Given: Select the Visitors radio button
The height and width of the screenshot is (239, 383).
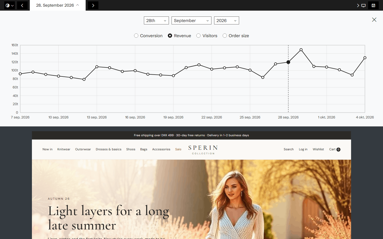Looking at the screenshot, I should click(198, 36).
